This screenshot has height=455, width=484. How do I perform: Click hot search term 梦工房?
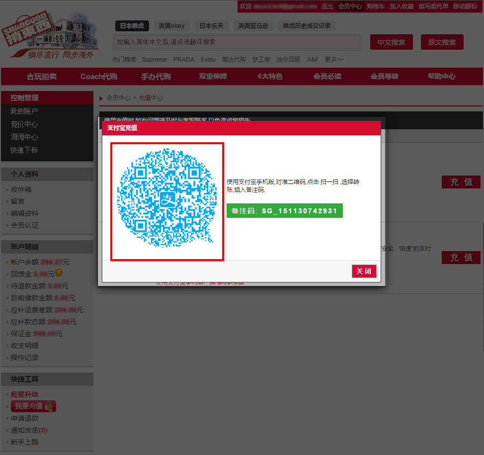click(x=261, y=59)
